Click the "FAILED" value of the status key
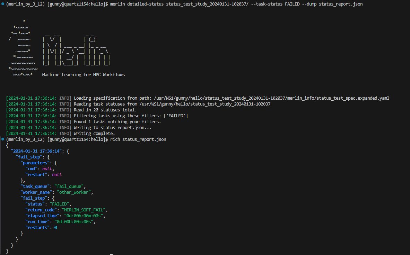Viewport: 410px width, 255px height. pos(59,204)
